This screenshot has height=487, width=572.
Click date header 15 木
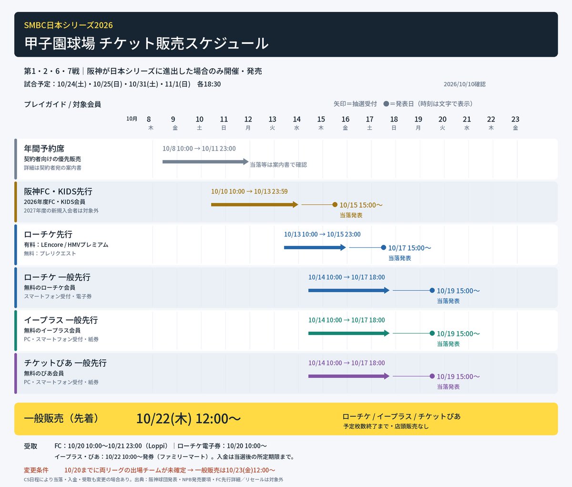pyautogui.click(x=321, y=123)
